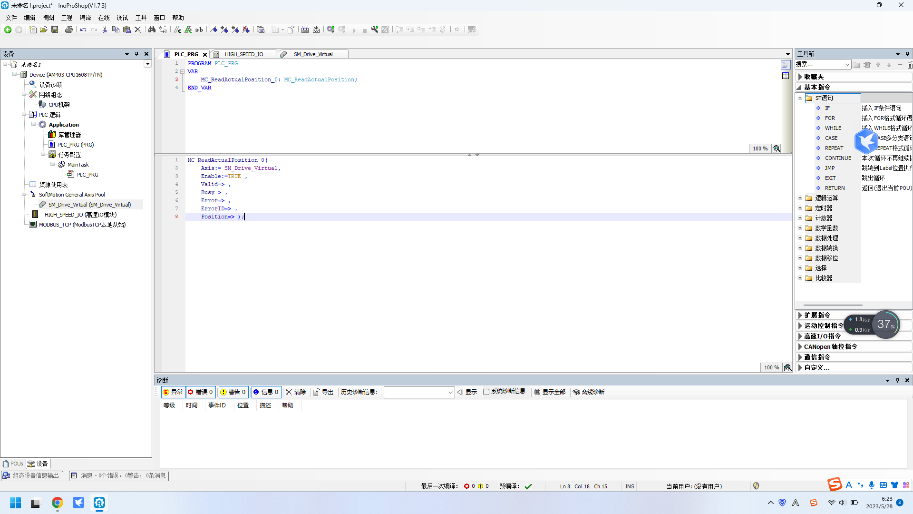
Task: Pin the 设备 panel
Action: (x=136, y=54)
